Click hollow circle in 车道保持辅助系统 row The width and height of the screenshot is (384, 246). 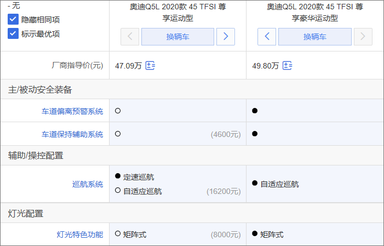pyautogui.click(x=118, y=134)
